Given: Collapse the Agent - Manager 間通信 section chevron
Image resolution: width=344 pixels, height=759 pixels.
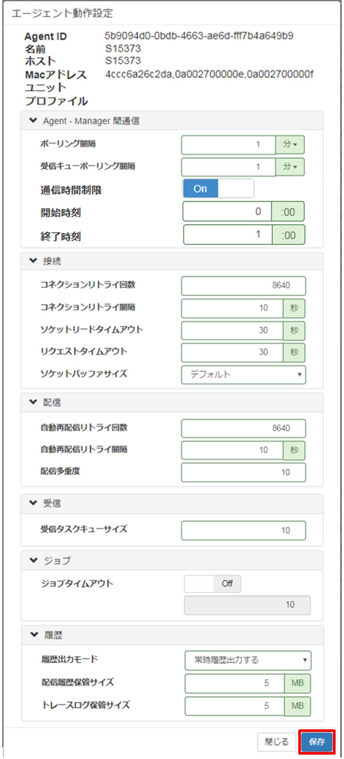Looking at the screenshot, I should click(x=33, y=120).
